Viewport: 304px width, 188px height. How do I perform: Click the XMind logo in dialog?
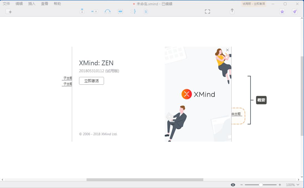pyautogui.click(x=198, y=94)
